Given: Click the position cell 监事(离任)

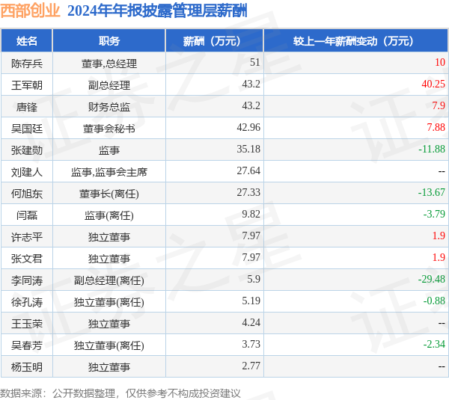Looking at the screenshot, I should coord(109,215).
